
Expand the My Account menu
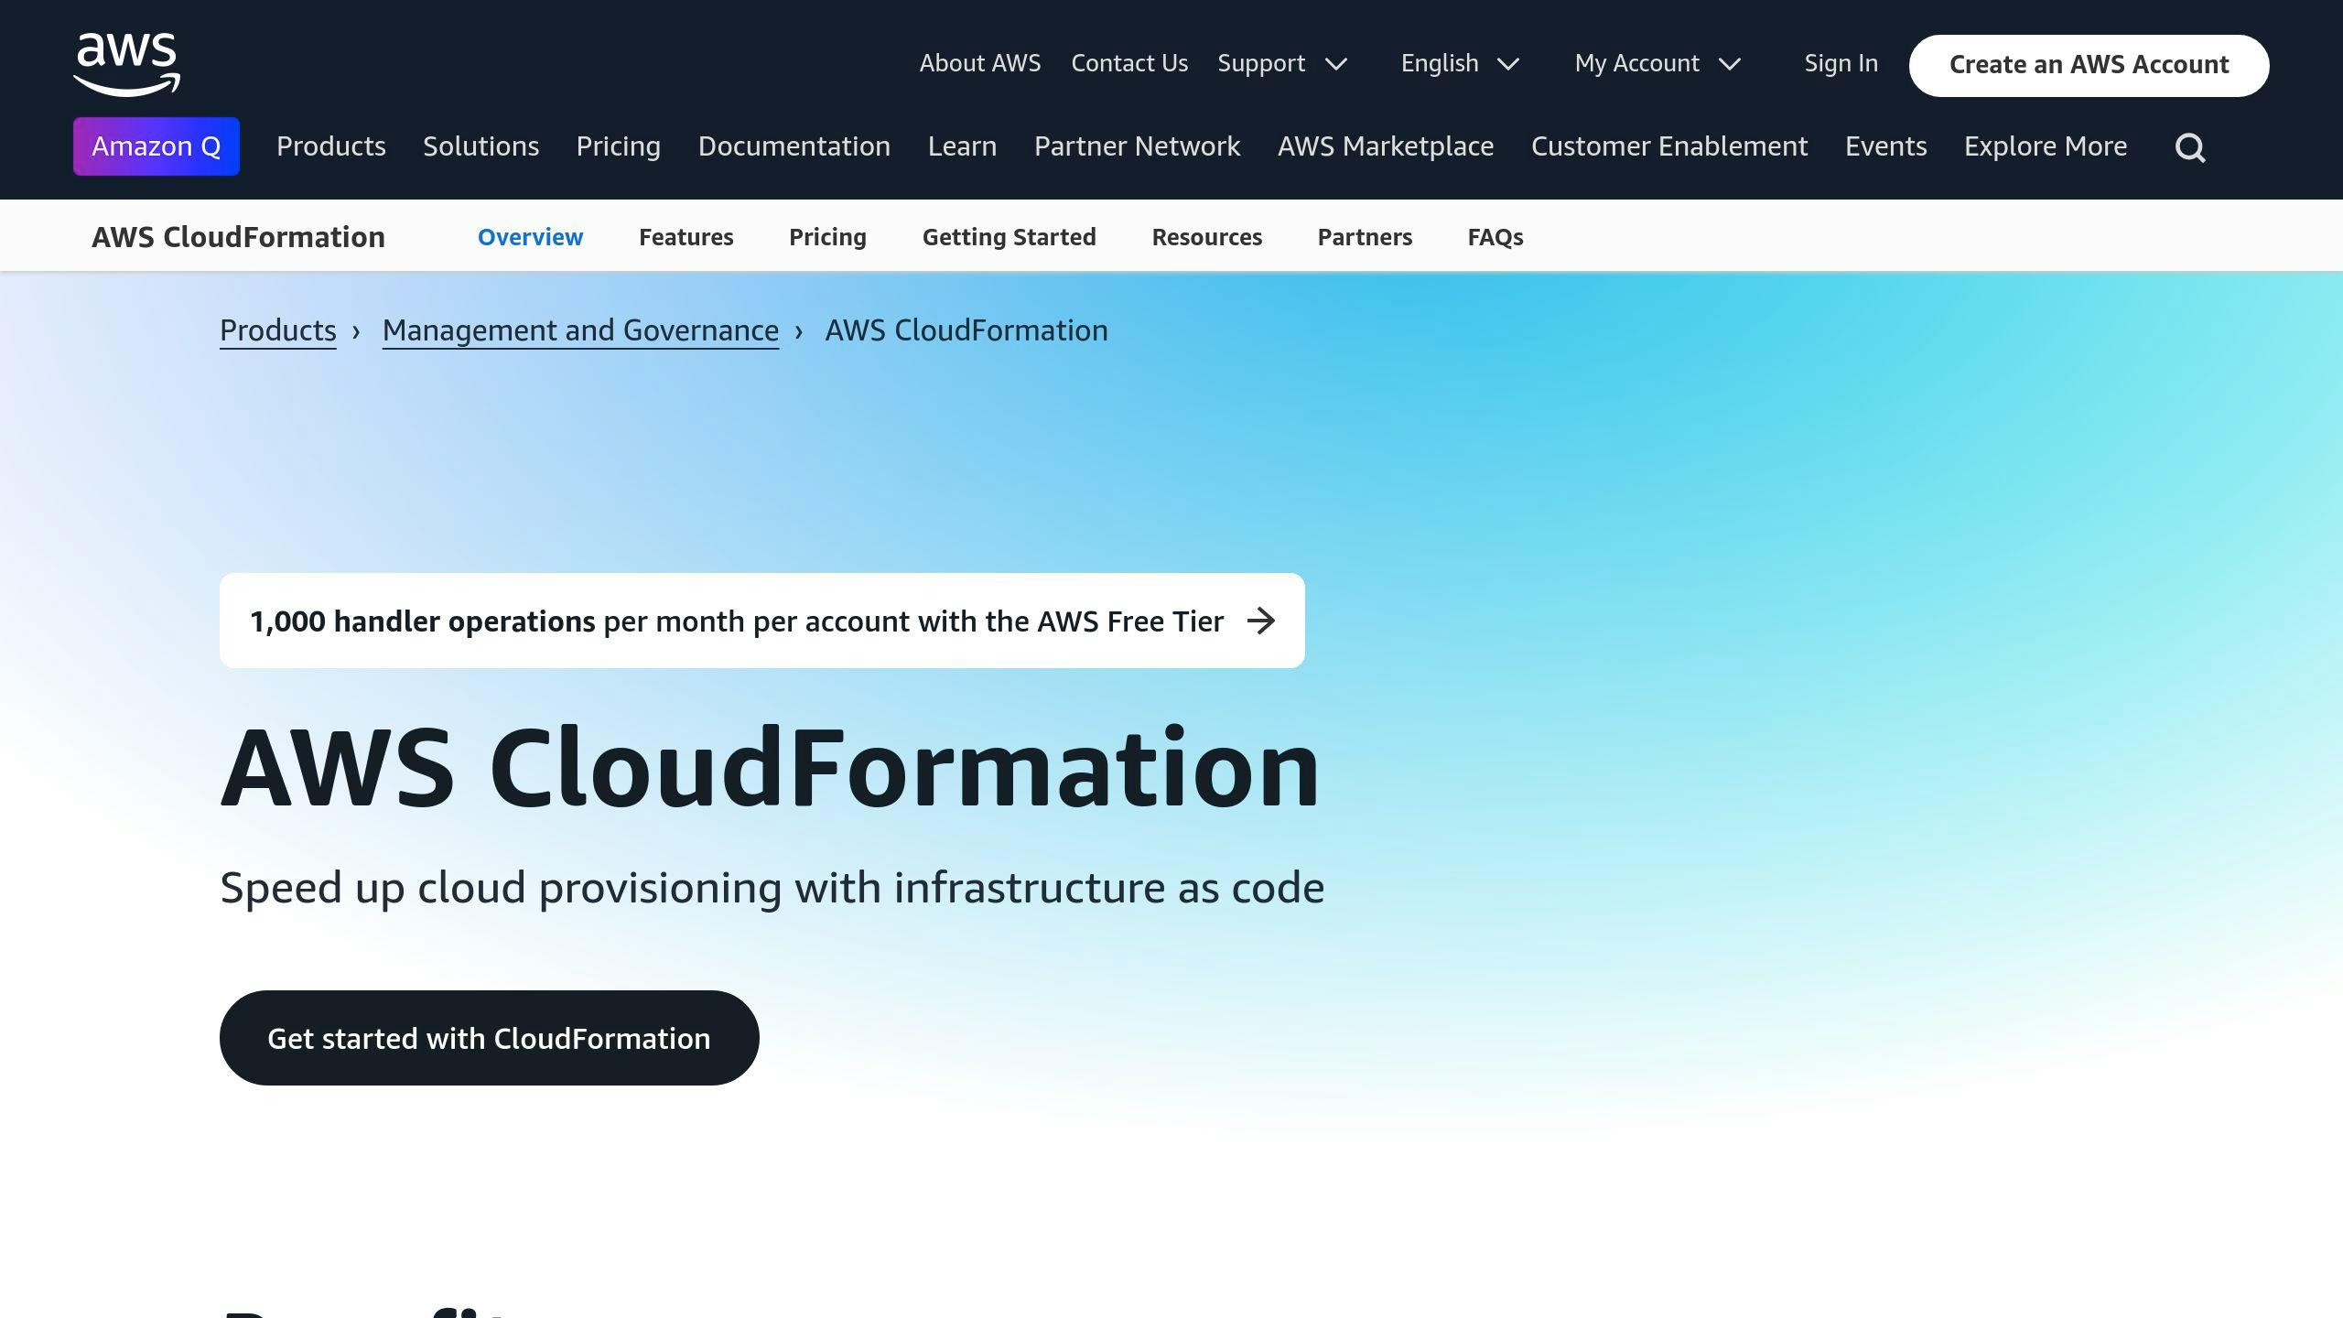tap(1657, 63)
